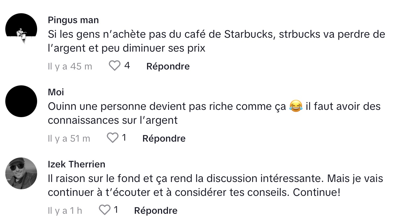397x223 pixels.
Task: Click Répondre under Izek Therrien's comment
Action: pyautogui.click(x=156, y=210)
